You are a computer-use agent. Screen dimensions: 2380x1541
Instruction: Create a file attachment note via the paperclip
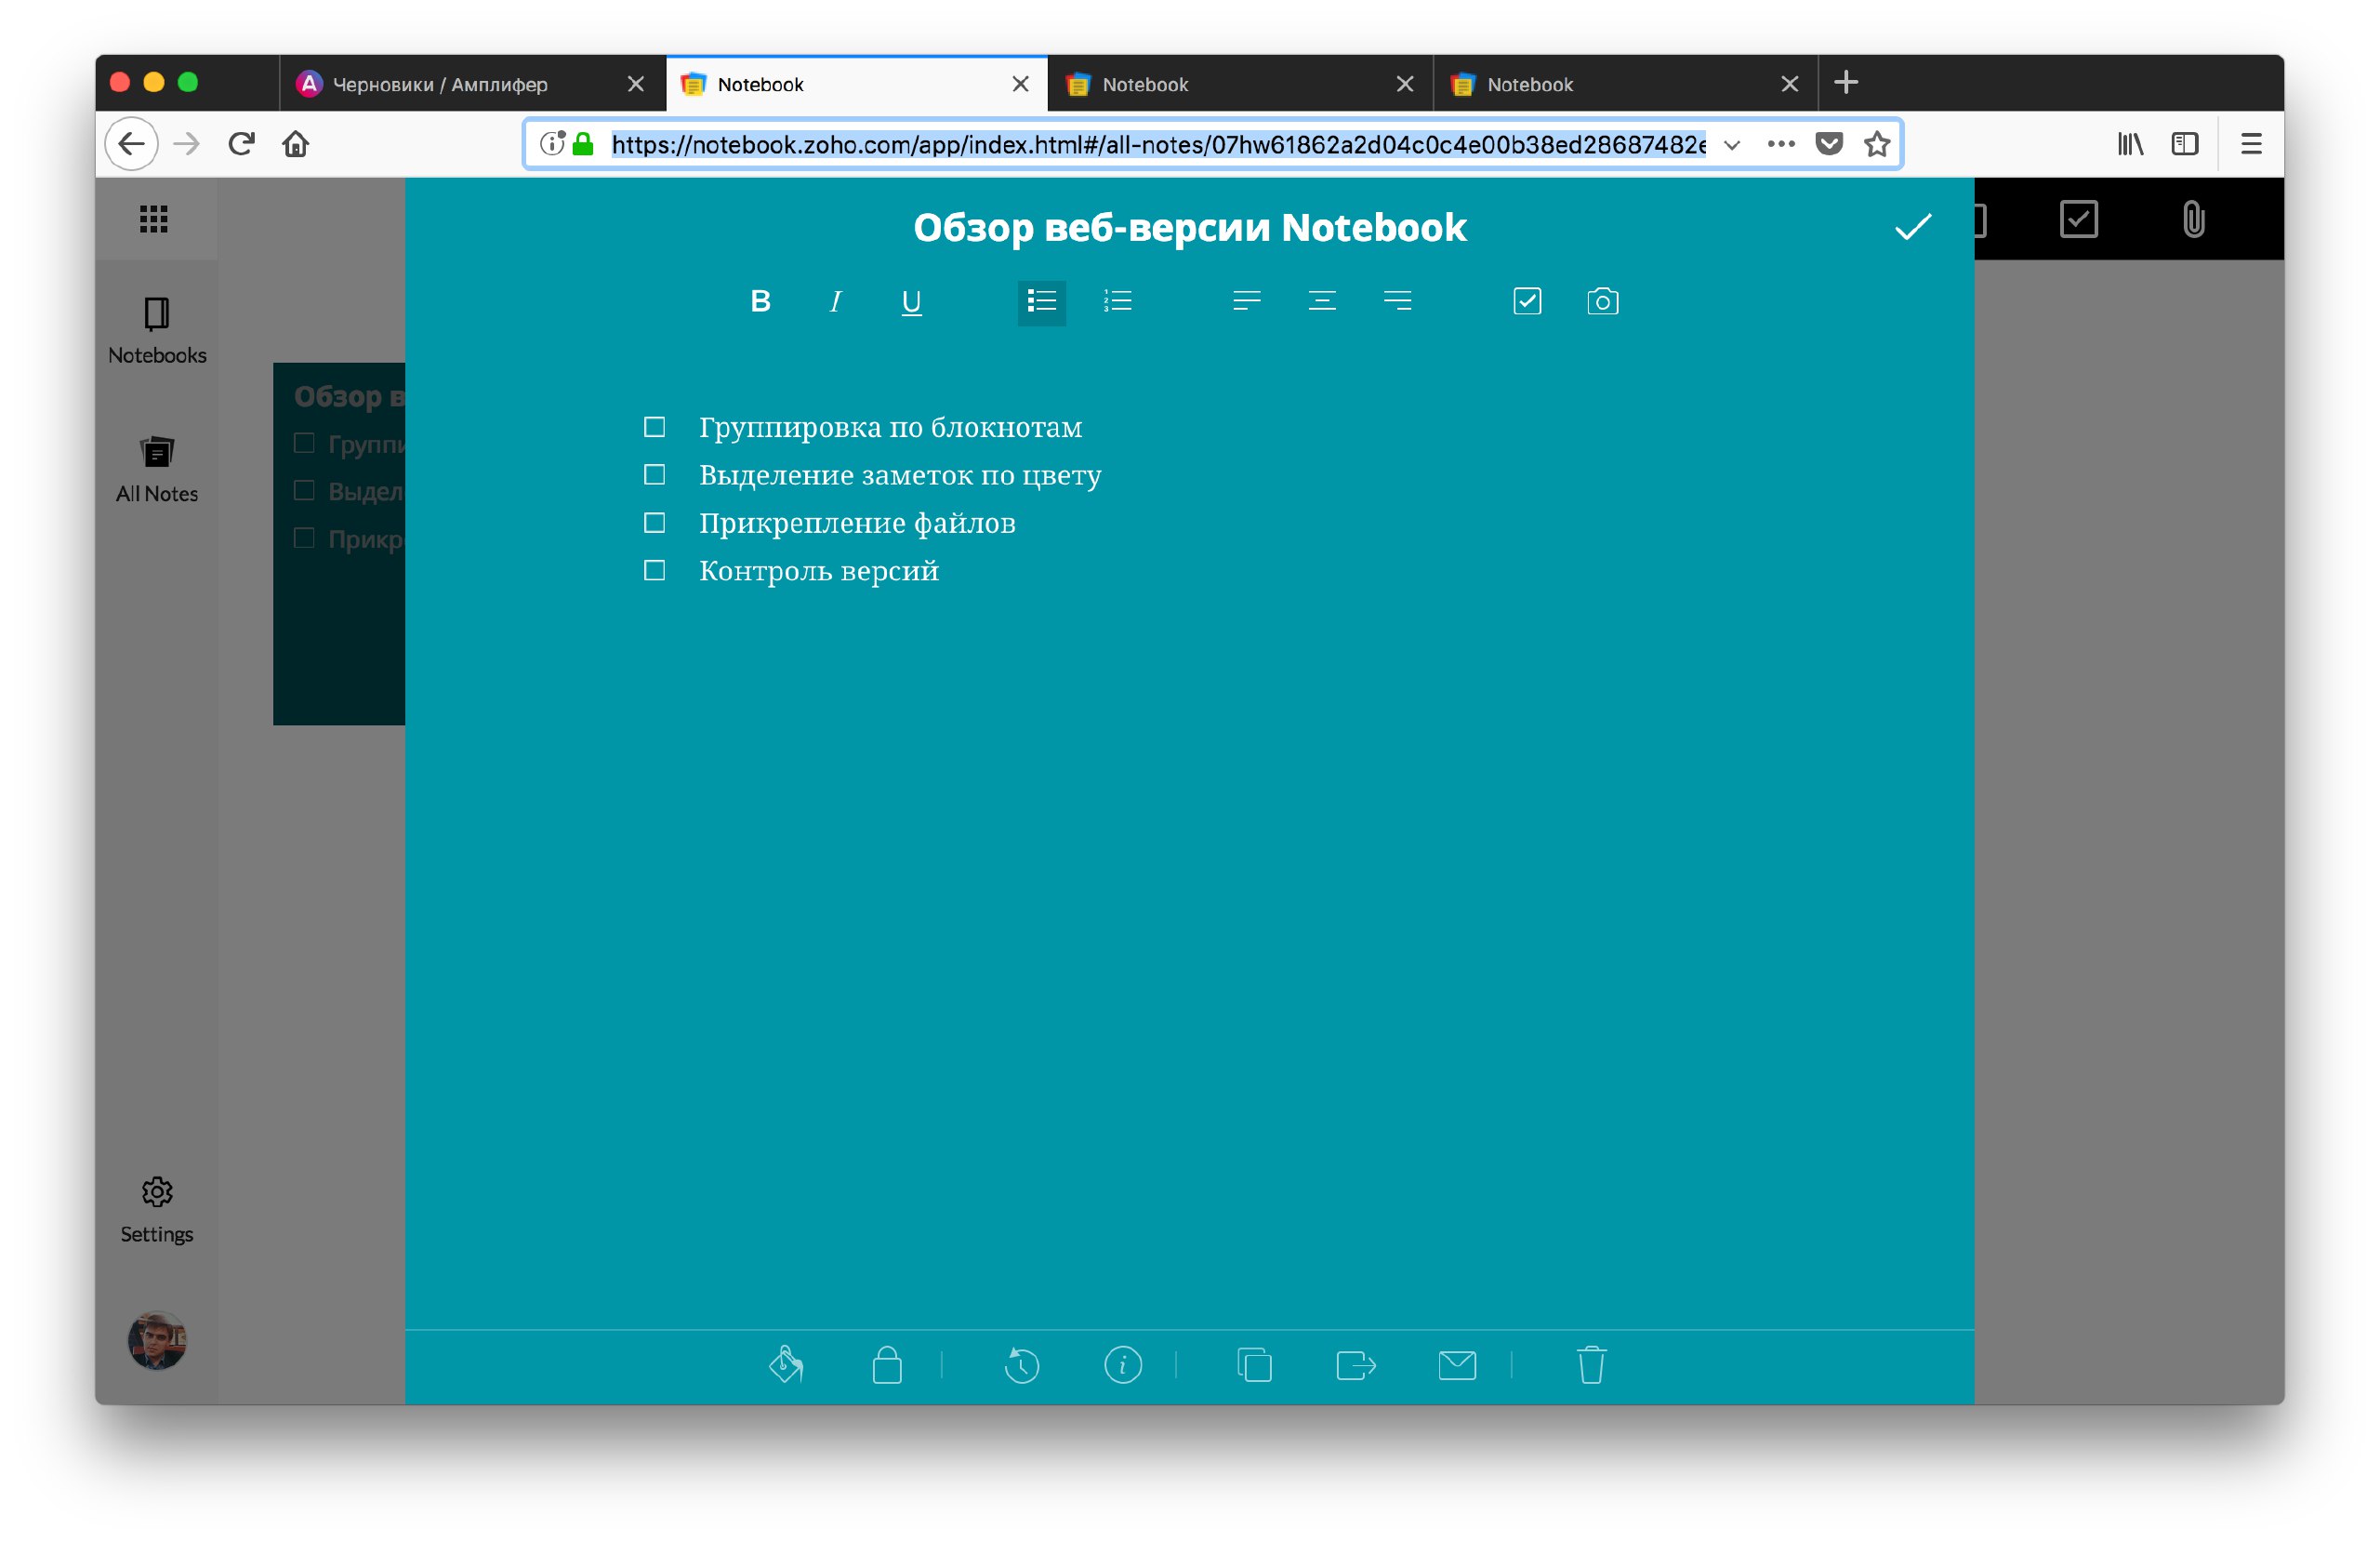click(x=2192, y=219)
